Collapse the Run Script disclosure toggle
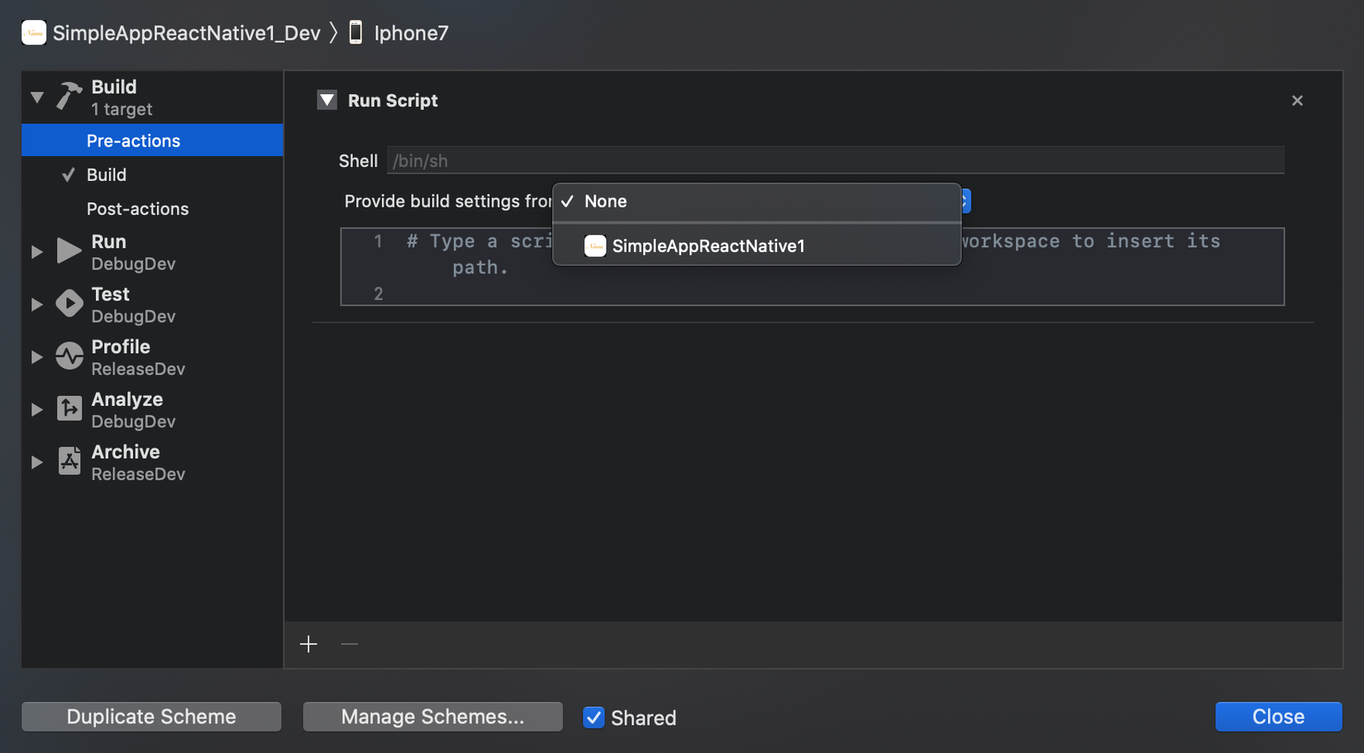1364x753 pixels. point(327,101)
